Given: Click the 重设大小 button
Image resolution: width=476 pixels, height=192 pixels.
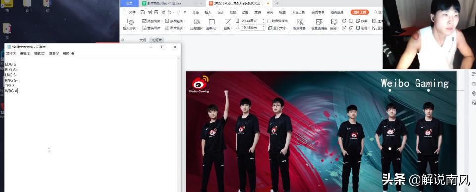Looking at the screenshot, I should [x=277, y=28].
